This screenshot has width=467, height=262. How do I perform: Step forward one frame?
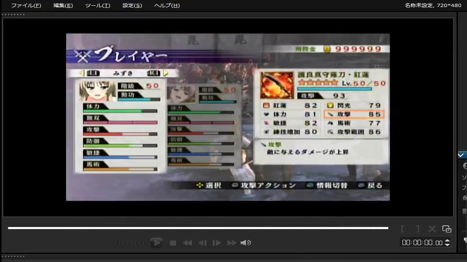point(216,243)
